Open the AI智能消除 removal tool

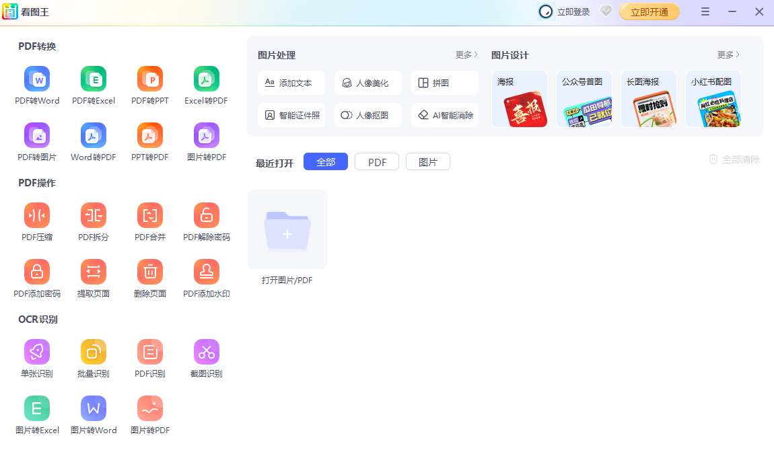(x=445, y=115)
